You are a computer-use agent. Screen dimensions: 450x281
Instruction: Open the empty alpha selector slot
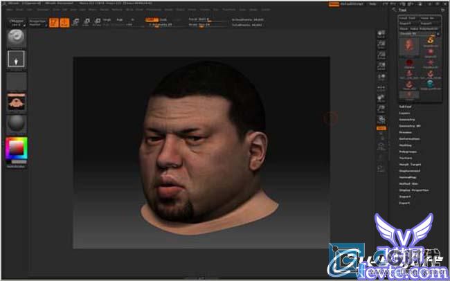click(x=17, y=81)
